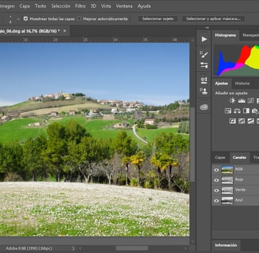Open the Creative Cloud Libraries panel icon

point(204,107)
